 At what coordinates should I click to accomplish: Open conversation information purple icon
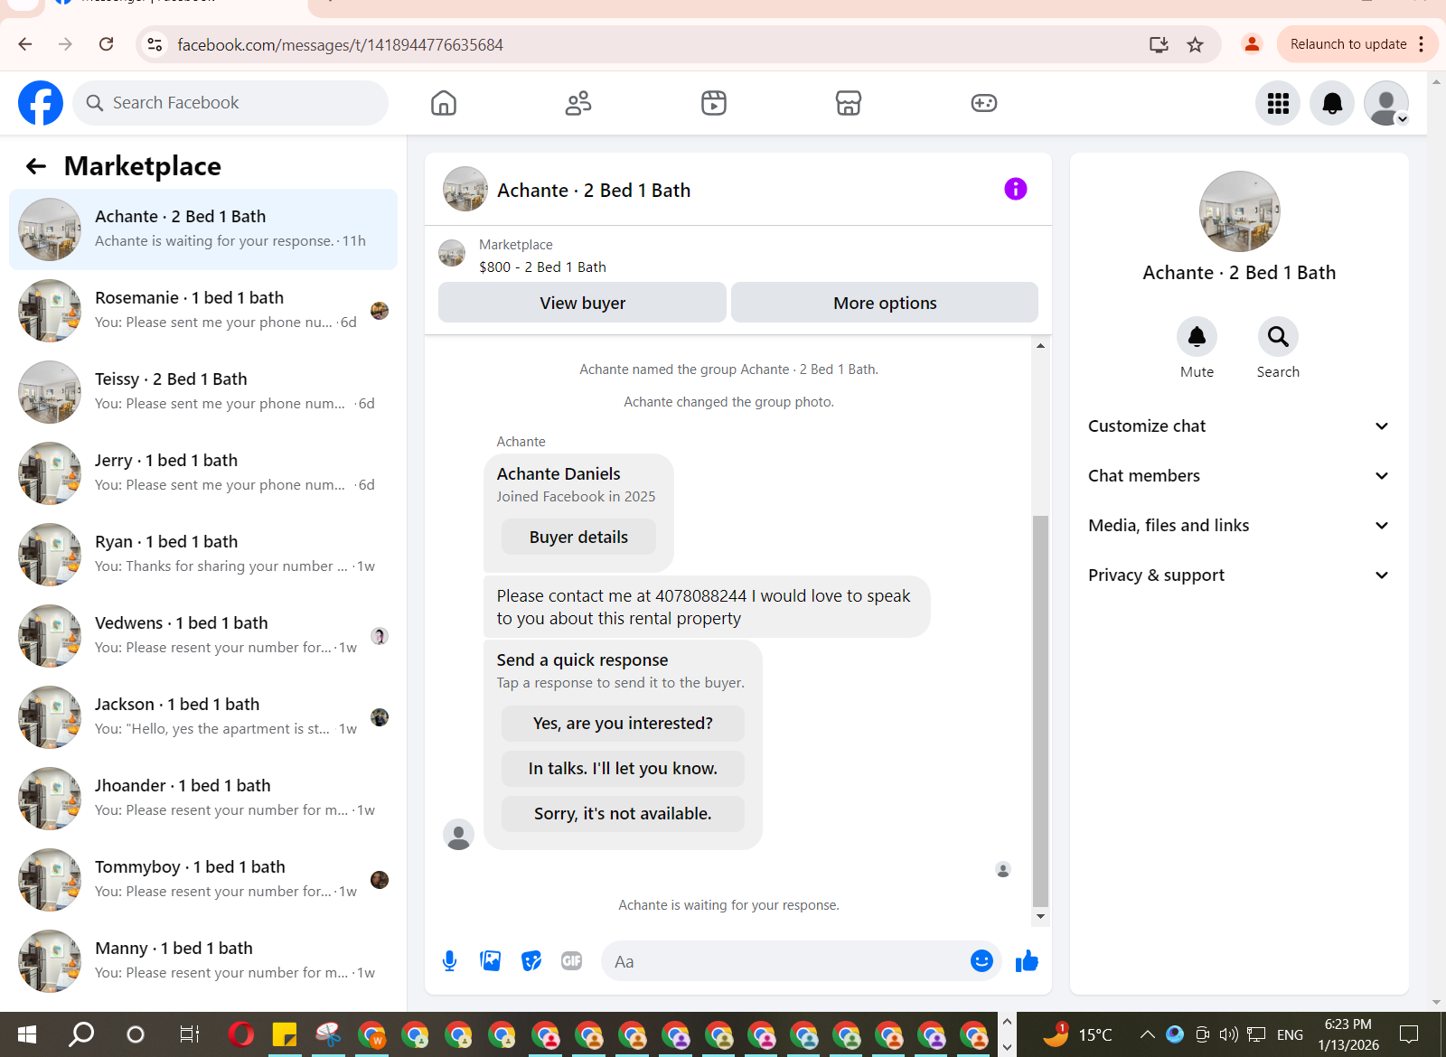(x=1016, y=189)
